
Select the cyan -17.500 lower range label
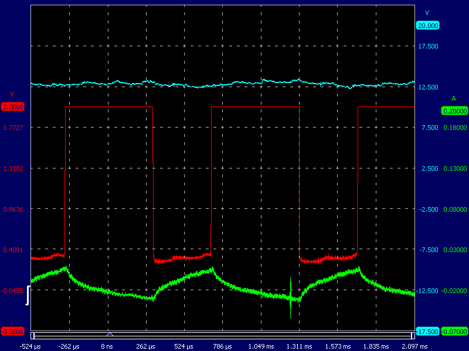coord(427,332)
